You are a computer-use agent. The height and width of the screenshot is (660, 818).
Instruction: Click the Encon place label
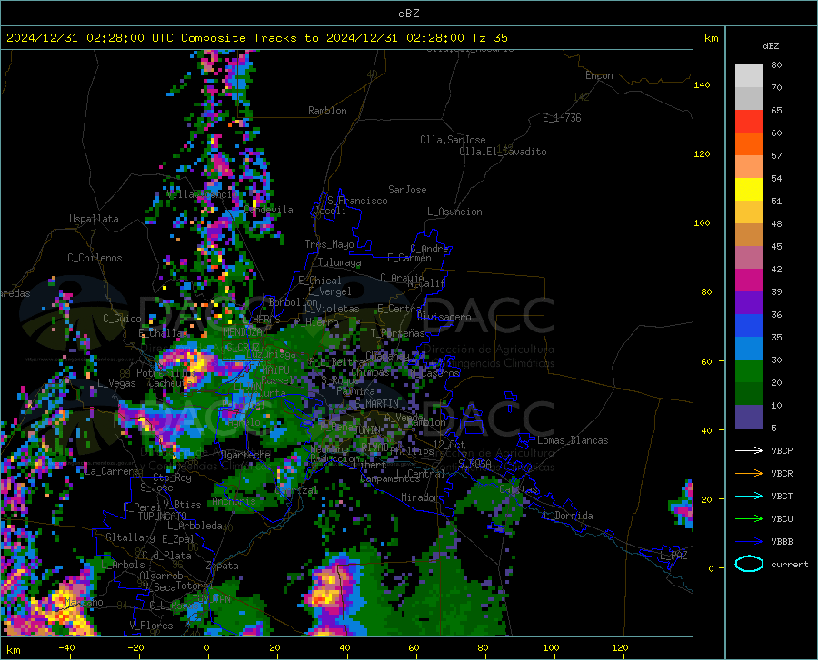click(599, 75)
